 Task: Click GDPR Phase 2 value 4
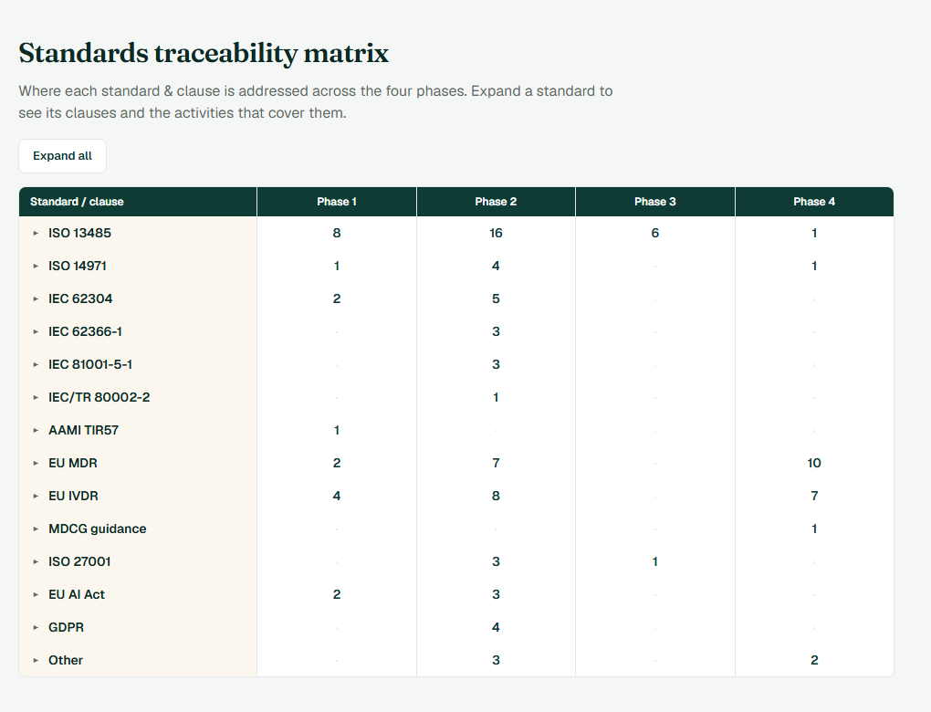point(496,627)
